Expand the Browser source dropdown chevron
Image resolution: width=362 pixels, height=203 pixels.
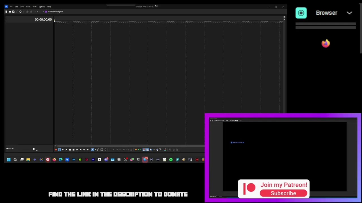pyautogui.click(x=349, y=13)
